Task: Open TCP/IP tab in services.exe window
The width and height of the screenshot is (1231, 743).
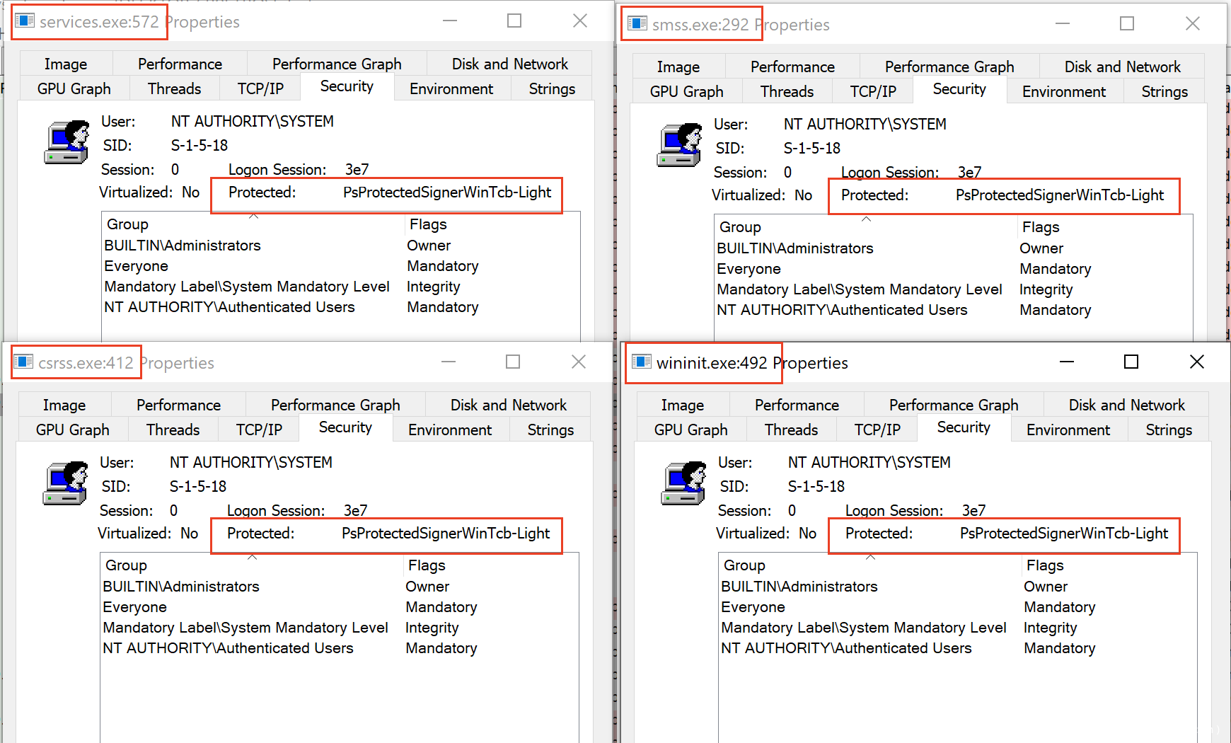Action: click(260, 88)
